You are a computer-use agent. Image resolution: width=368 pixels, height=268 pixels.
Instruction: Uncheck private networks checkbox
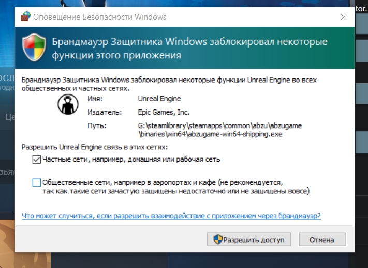pyautogui.click(x=37, y=160)
